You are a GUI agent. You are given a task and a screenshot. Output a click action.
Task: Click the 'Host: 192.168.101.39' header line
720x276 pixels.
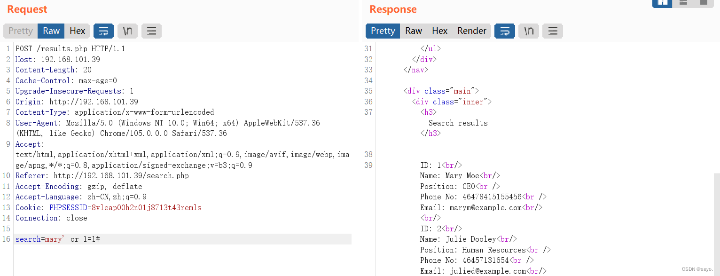click(58, 60)
